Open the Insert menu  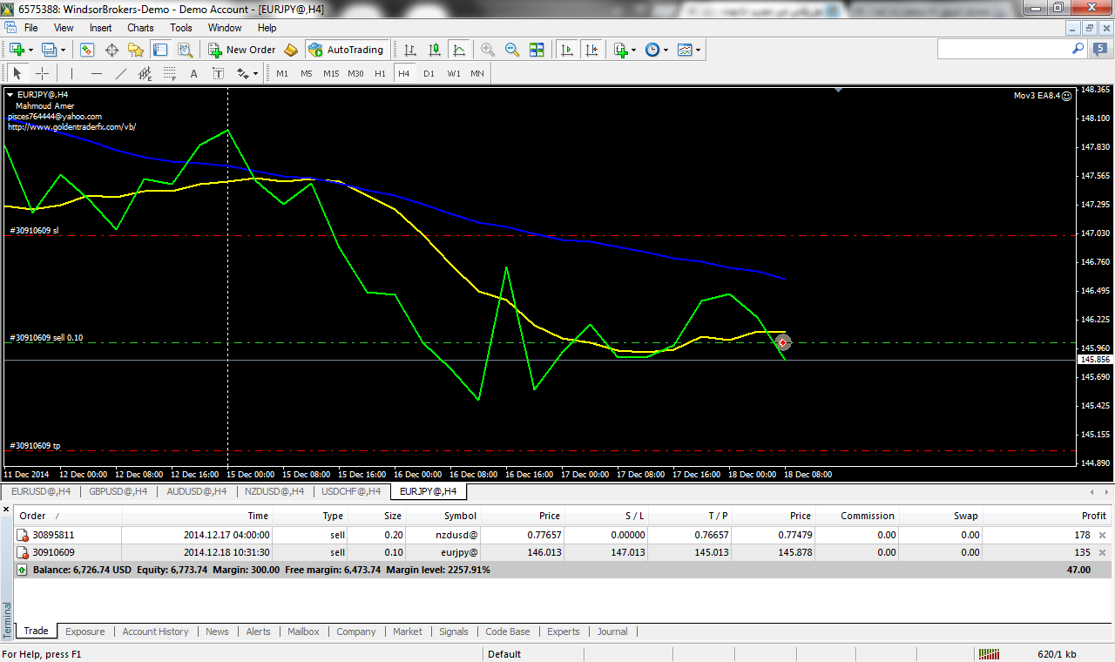tap(100, 28)
